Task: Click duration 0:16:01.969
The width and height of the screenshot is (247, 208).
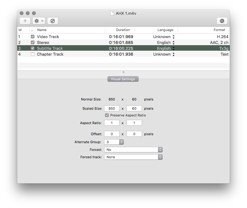Action: [x=121, y=37]
